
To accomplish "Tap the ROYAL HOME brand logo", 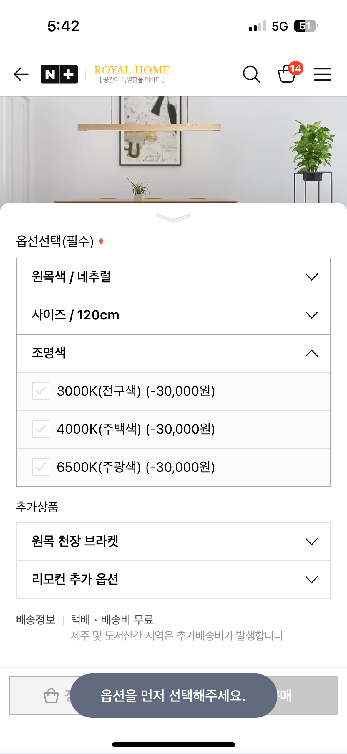I will point(132,74).
